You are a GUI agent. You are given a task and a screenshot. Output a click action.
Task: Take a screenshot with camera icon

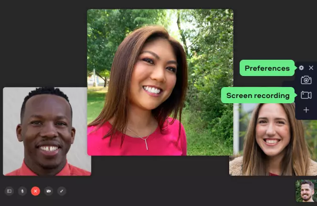point(306,80)
